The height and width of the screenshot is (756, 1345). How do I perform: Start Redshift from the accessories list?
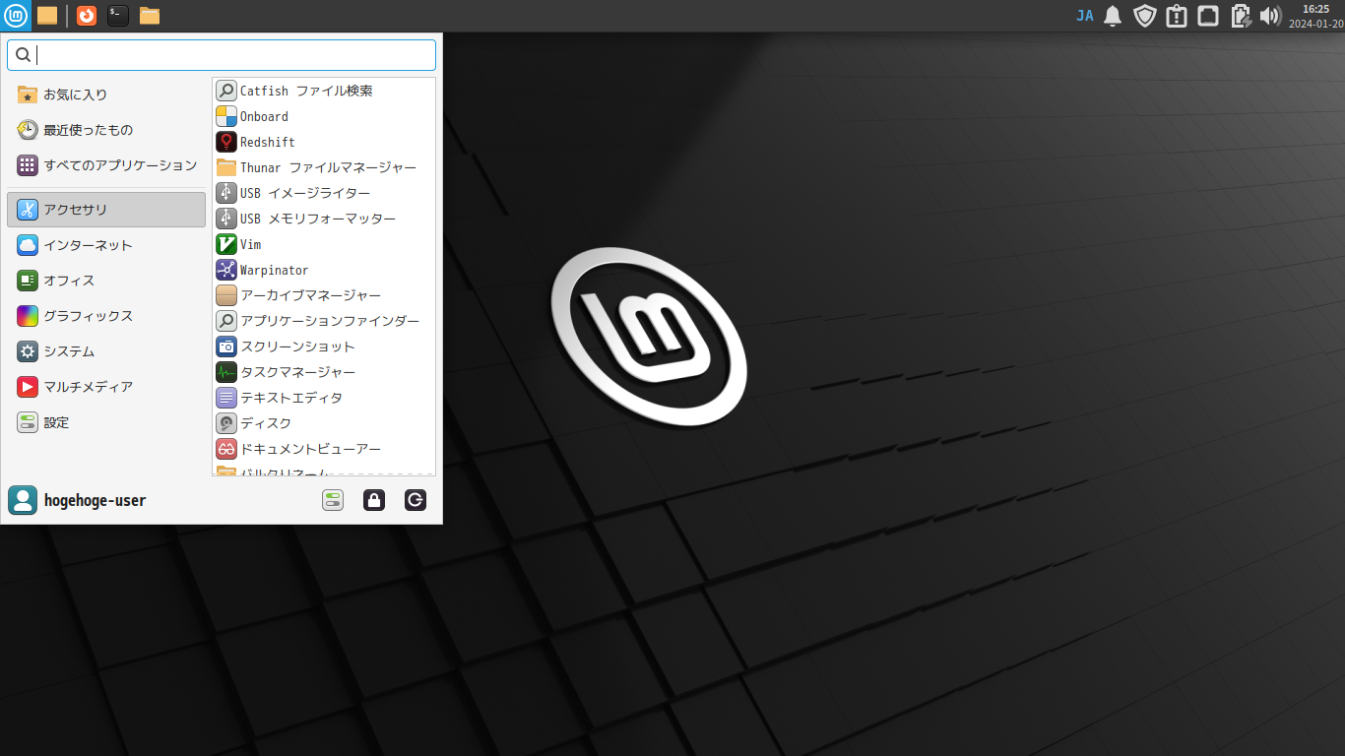pyautogui.click(x=324, y=142)
